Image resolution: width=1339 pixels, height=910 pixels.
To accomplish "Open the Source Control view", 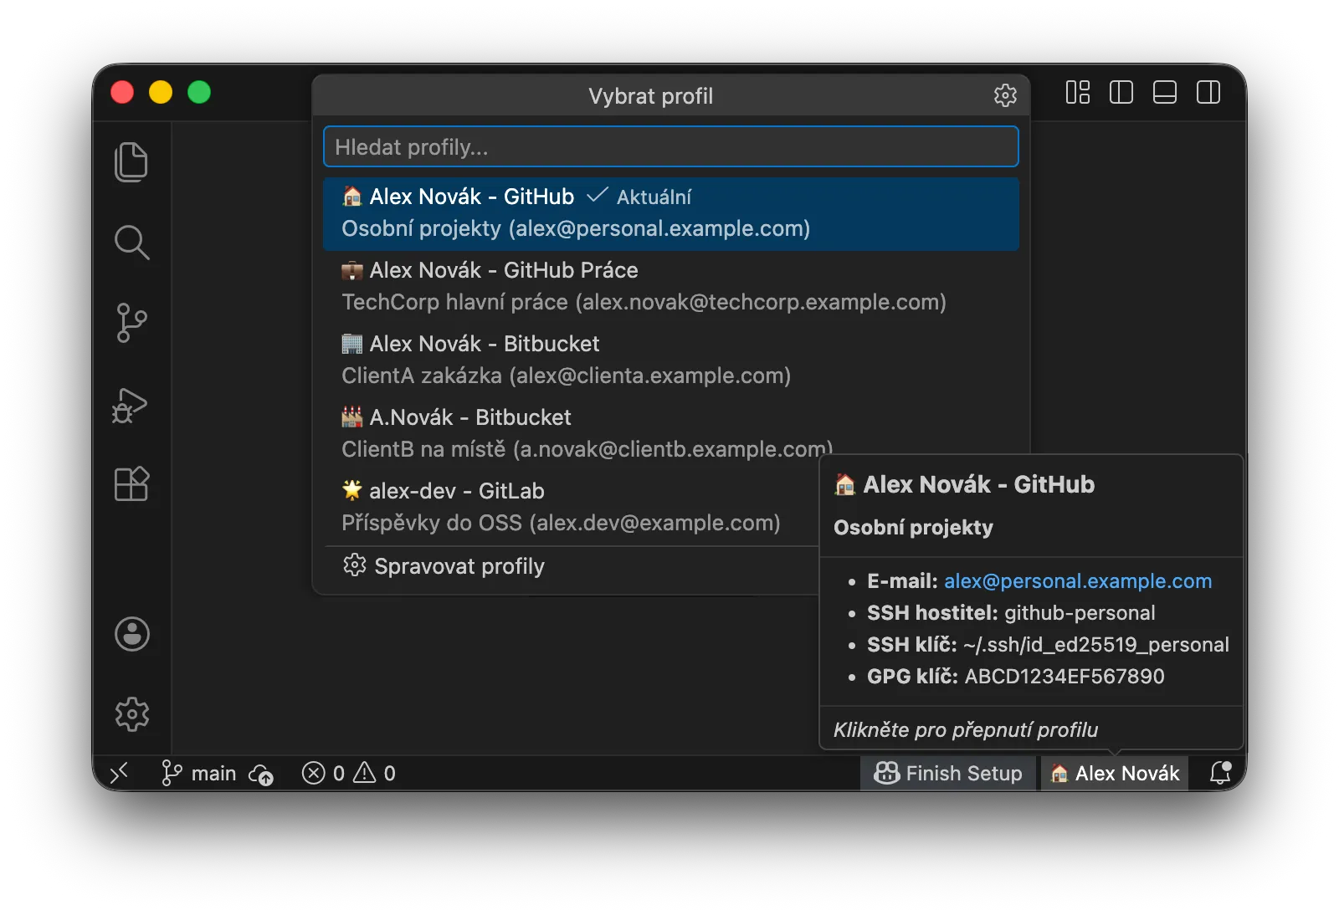I will [131, 323].
